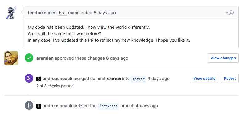Open femtocleaner user profile link
The height and width of the screenshot is (115, 242).
[x=42, y=13]
